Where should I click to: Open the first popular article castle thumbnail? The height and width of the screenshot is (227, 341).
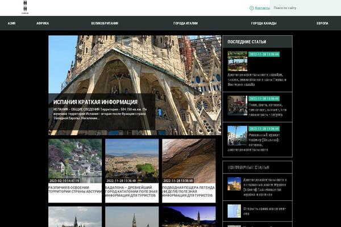click(234, 184)
